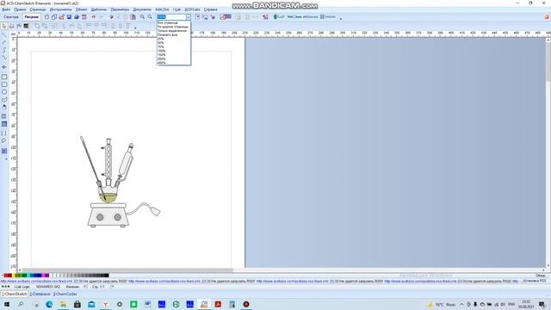This screenshot has height=310, width=551.
Task: Click the next page arrow in status bar
Action: (x=112, y=287)
